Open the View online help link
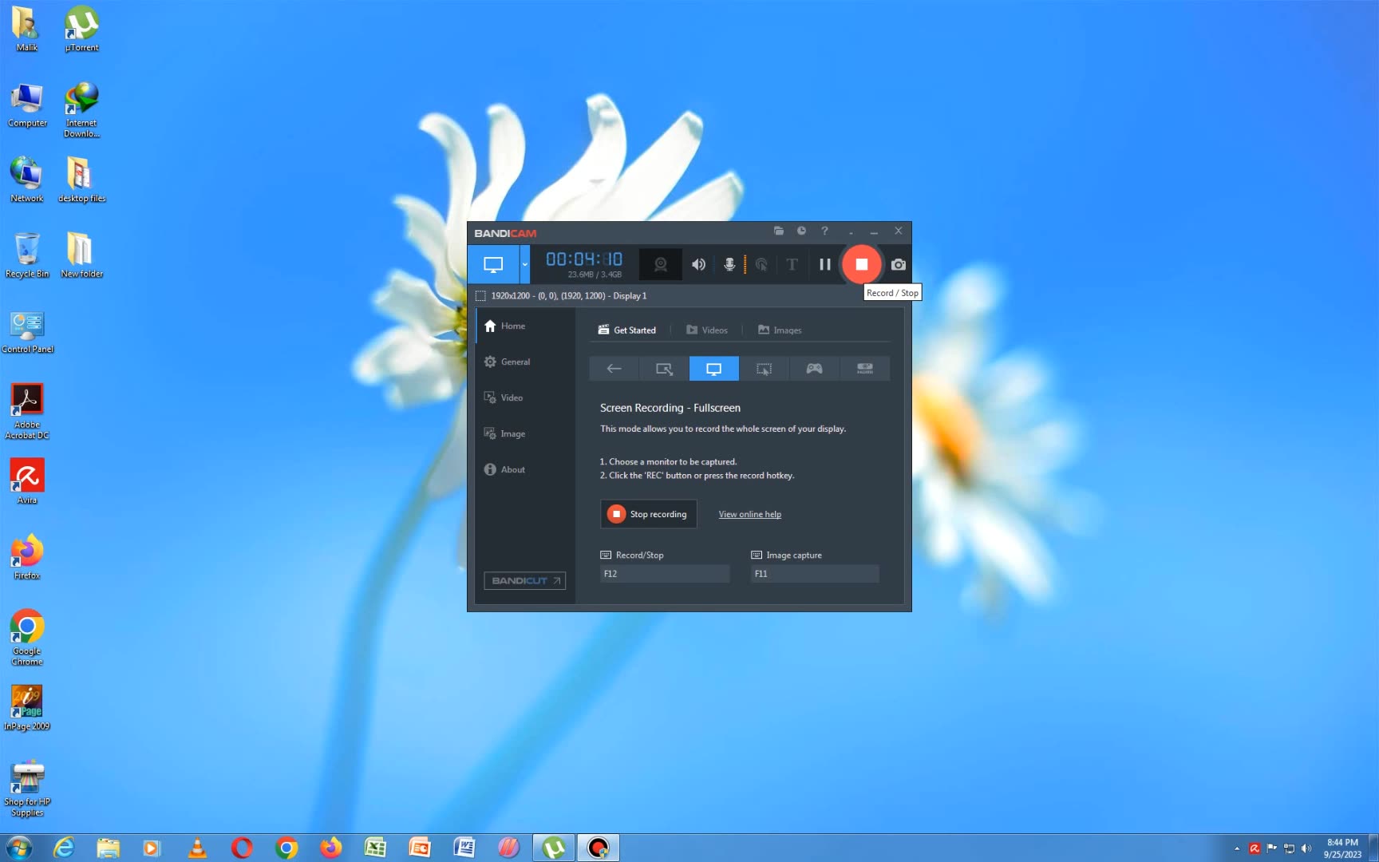The height and width of the screenshot is (862, 1379). click(750, 514)
